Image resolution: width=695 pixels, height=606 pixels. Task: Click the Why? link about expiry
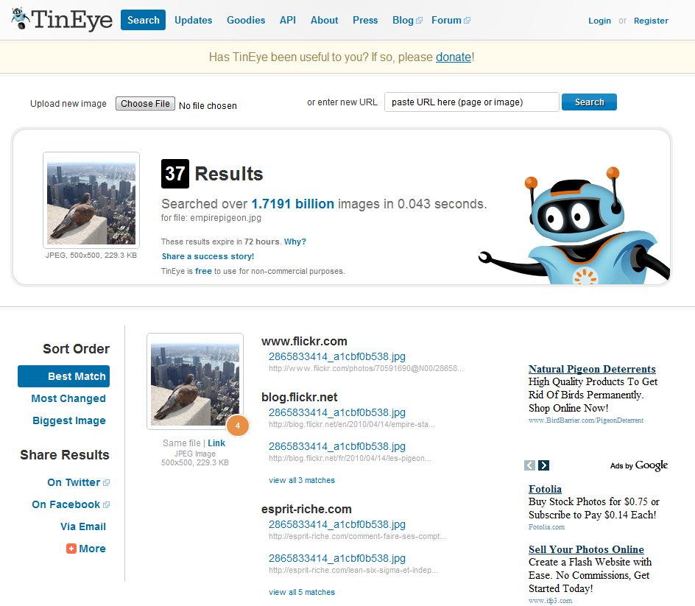(294, 242)
